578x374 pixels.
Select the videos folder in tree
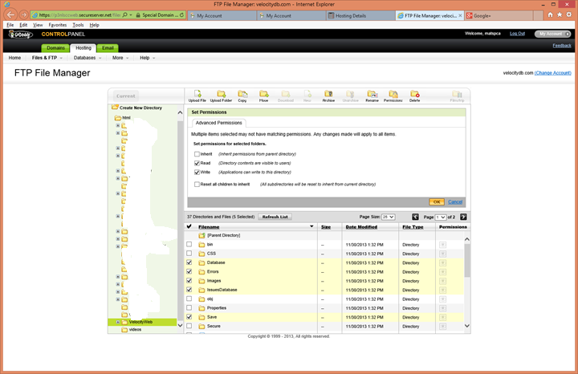135,330
